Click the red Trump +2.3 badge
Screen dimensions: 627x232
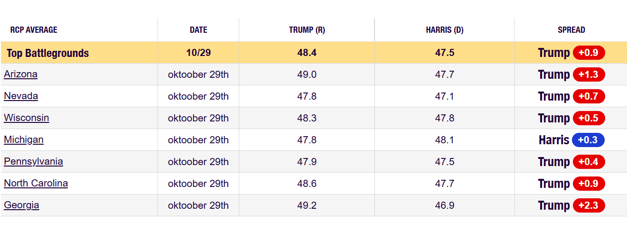pos(589,205)
